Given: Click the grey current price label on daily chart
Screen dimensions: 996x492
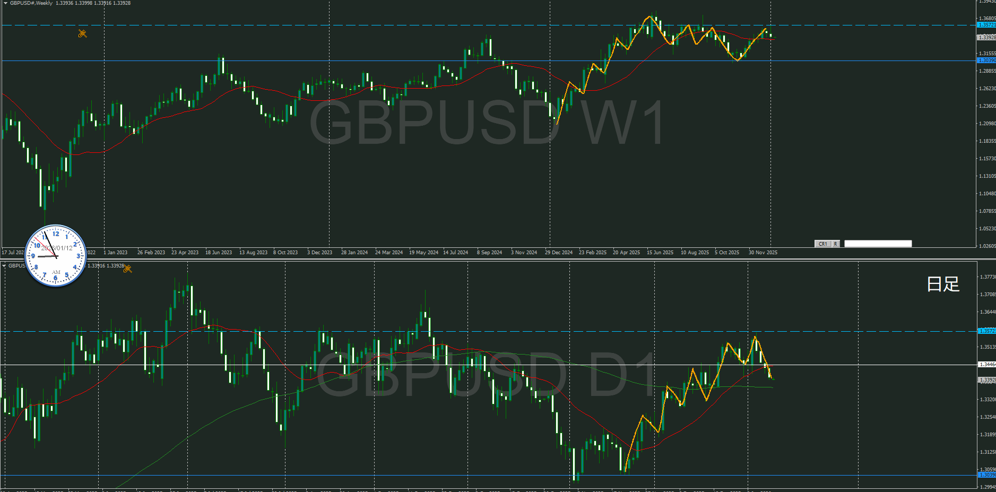Looking at the screenshot, I should pyautogui.click(x=986, y=380).
